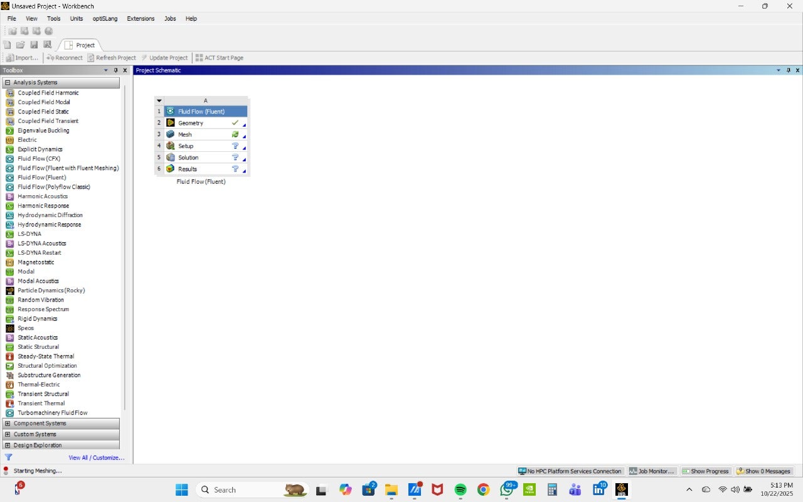The width and height of the screenshot is (803, 502).
Task: Click the Import button
Action: 22,58
